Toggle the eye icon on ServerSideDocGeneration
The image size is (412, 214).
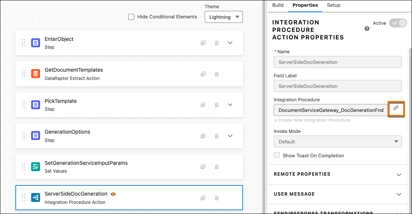[x=113, y=194]
